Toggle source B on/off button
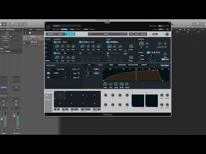This screenshot has height=154, width=206. [x=80, y=42]
